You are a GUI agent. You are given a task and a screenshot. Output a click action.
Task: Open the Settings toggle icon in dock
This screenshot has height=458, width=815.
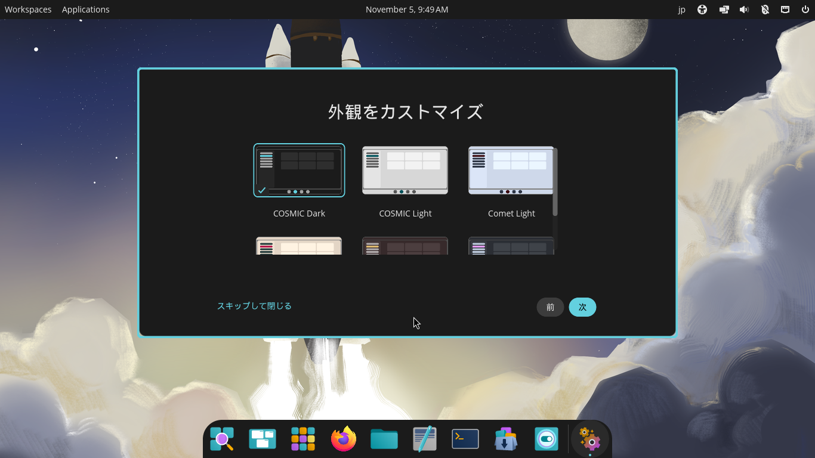[x=547, y=440]
